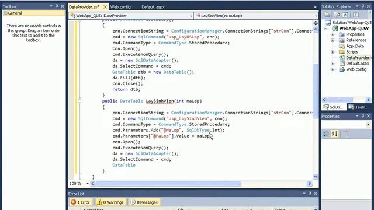The height and width of the screenshot is (210, 374).
Task: Open the Error List window options dropdown
Action: [x=304, y=194]
